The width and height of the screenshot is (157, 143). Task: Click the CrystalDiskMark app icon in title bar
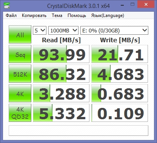7,5
